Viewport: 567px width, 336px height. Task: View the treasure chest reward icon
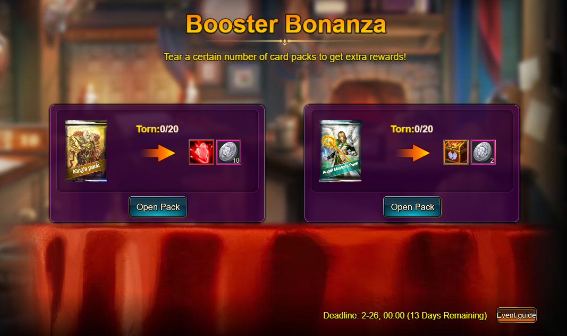point(456,152)
